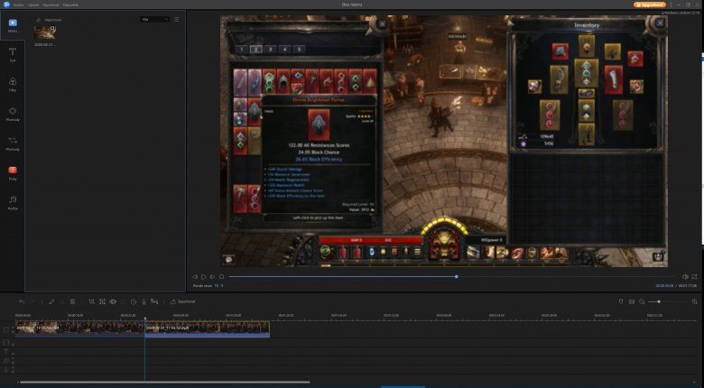Click the text track icon
The width and height of the screenshot is (704, 388).
6,352
